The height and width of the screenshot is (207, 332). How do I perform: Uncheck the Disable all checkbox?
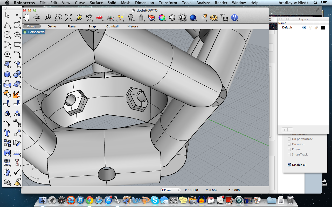289,165
